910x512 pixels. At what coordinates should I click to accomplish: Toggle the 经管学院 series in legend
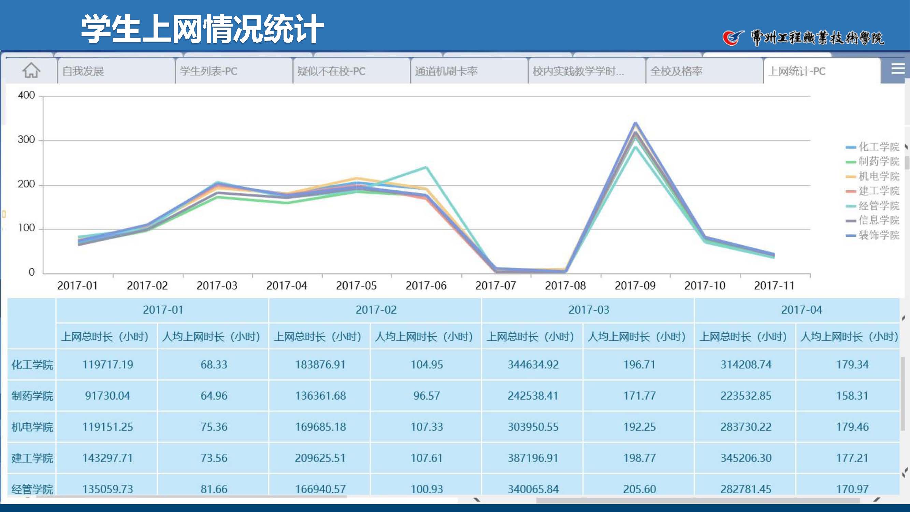coord(879,206)
